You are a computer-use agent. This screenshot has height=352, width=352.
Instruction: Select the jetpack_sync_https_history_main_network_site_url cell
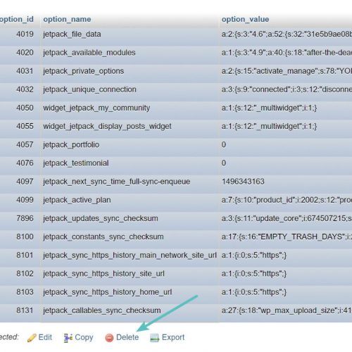click(130, 256)
